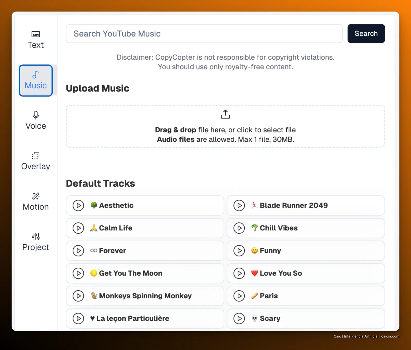
Task: Choose the Monkeys Spinning Monkey track
Action: point(145,296)
